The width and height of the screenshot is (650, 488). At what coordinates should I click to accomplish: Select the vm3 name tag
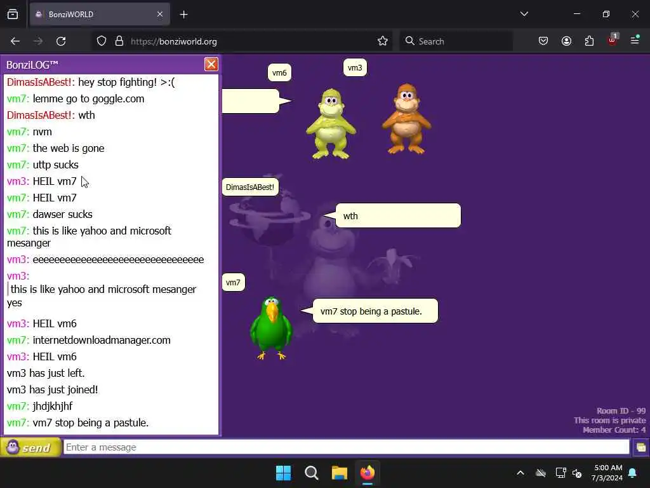click(x=355, y=67)
